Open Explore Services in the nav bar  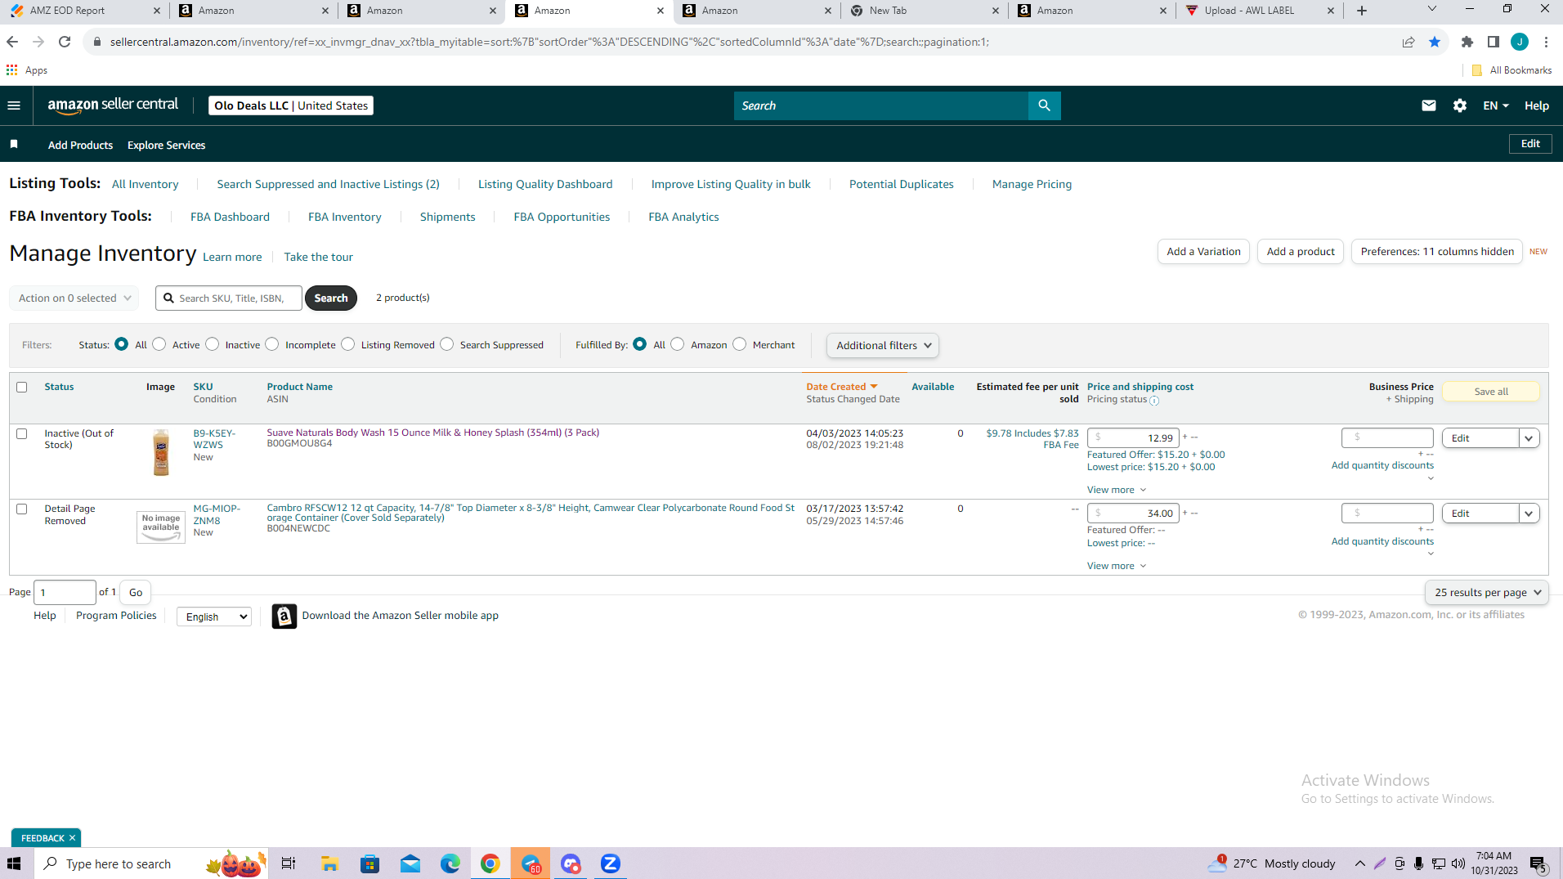[166, 145]
